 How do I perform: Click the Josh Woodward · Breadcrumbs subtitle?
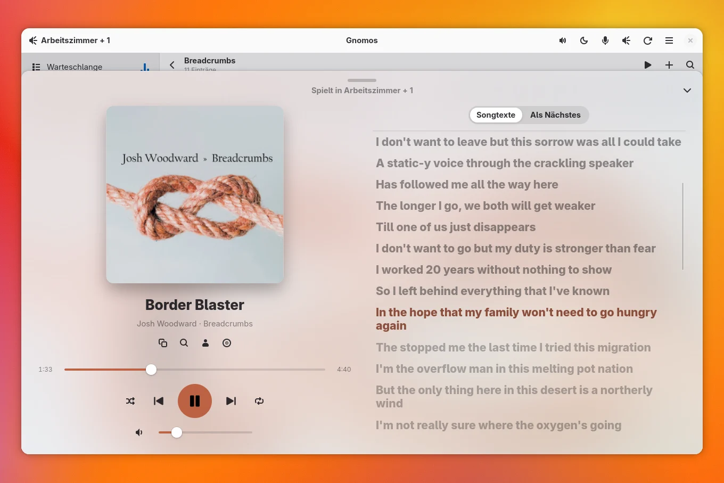tap(195, 324)
